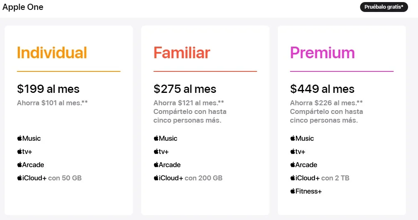
Task: Click Apple Arcade icon in Premium plan
Action: coord(304,165)
